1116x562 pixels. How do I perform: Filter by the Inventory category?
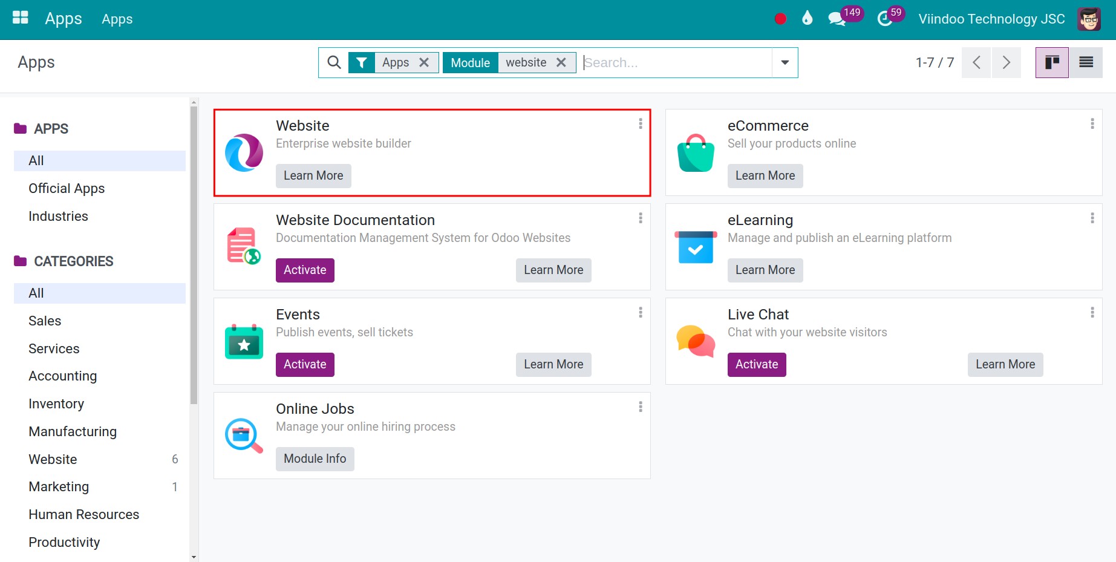click(x=100, y=404)
